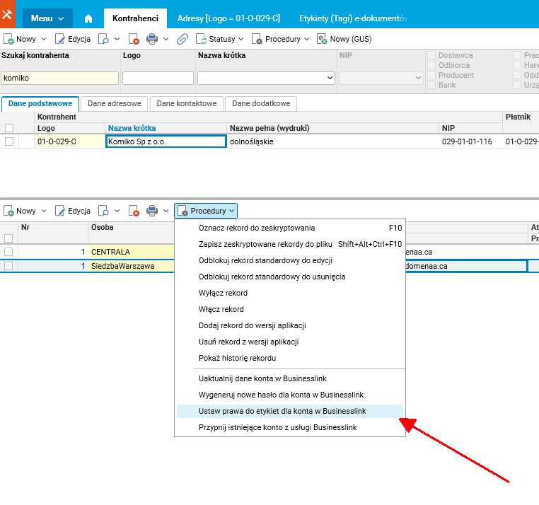
Task: Choose Zapisz zeskryptowane rekordy do pliku
Action: click(x=290, y=245)
